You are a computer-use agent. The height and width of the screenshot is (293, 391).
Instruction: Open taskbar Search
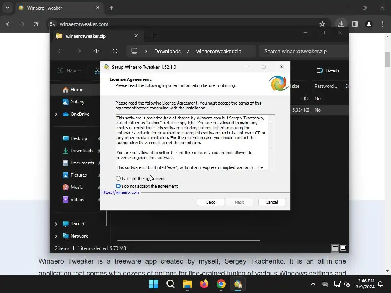(x=171, y=284)
